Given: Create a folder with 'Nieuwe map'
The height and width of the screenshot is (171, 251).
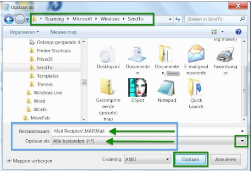Looking at the screenshot, I should [63, 32].
